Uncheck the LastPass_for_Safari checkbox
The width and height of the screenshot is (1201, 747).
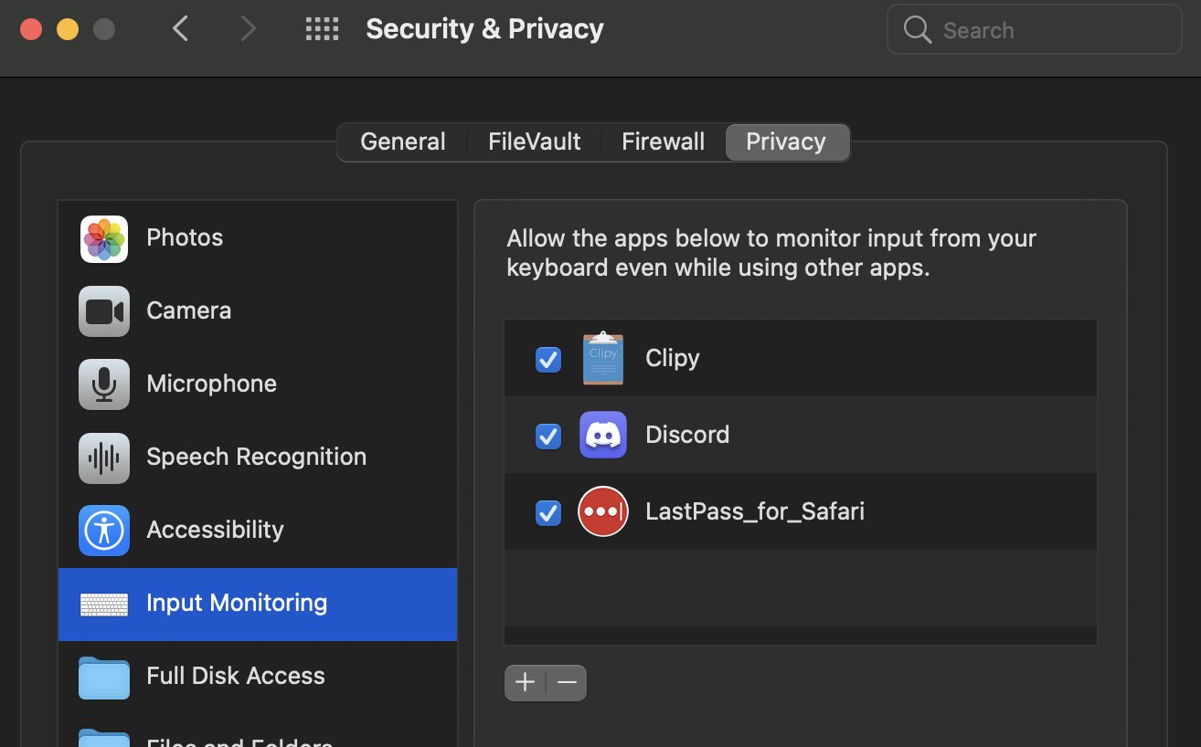tap(548, 513)
